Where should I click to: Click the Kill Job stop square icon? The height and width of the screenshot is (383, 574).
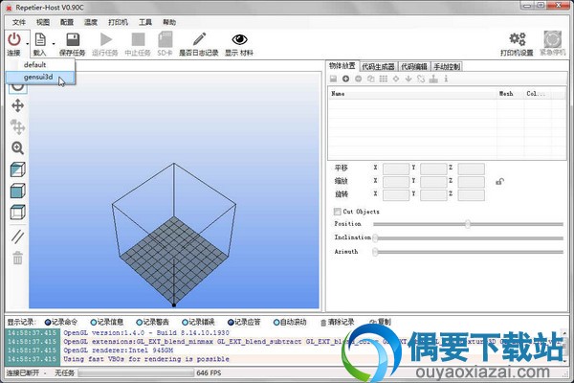click(x=138, y=39)
